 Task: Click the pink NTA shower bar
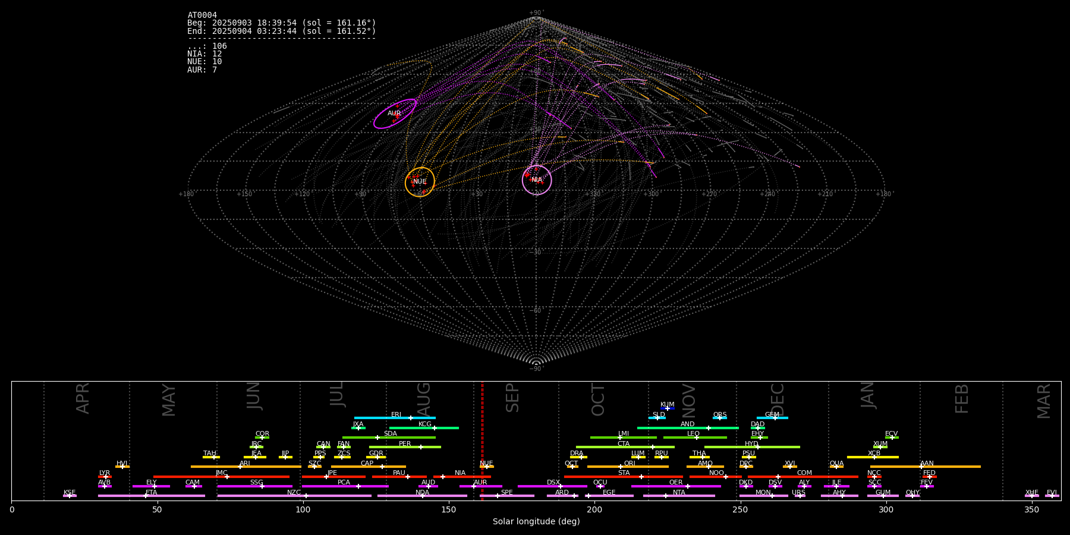point(679,496)
